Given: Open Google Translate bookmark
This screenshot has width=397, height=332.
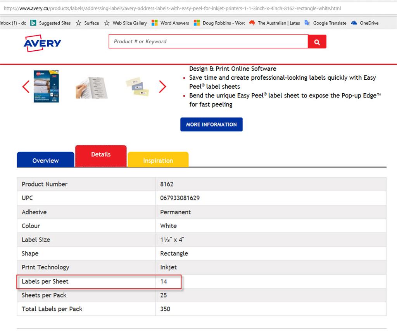Looking at the screenshot, I should click(x=325, y=23).
